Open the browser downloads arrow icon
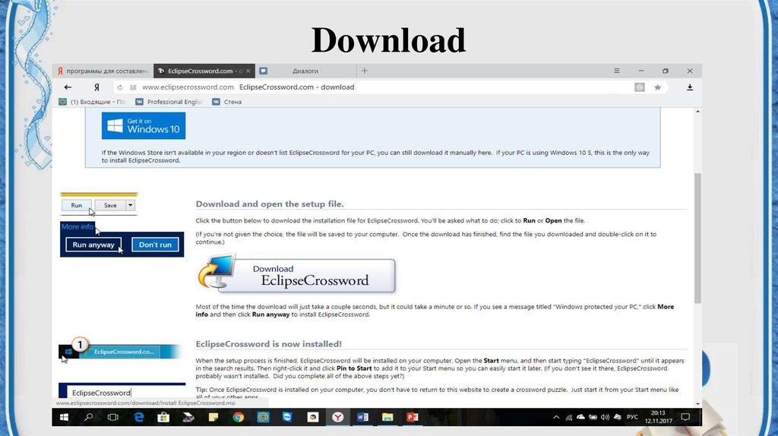 click(x=690, y=87)
